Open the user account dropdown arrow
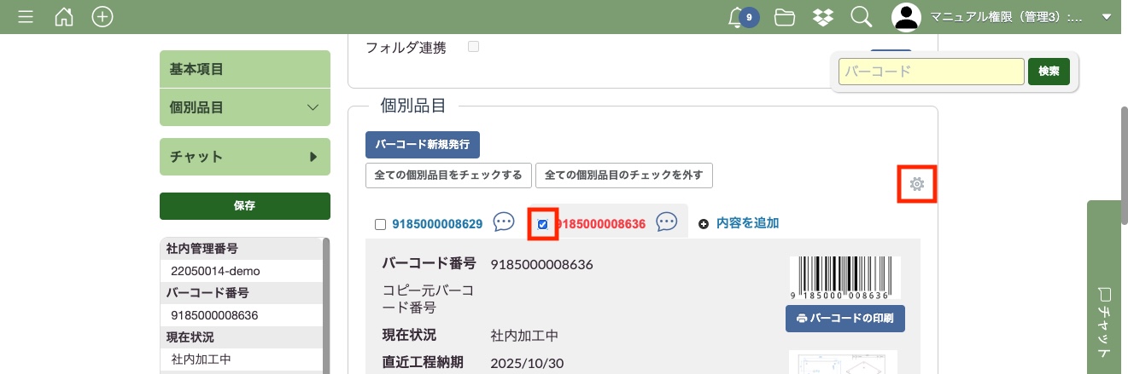This screenshot has width=1128, height=374. point(1108,17)
